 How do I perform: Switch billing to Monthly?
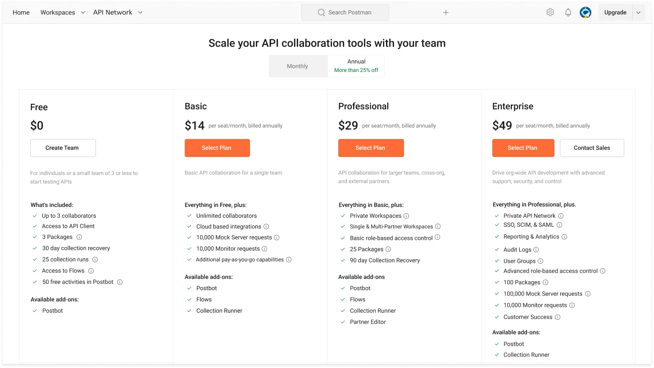pyautogui.click(x=297, y=66)
